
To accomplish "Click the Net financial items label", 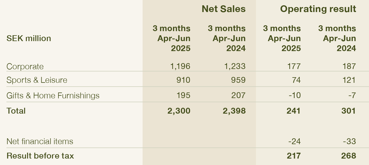I will click(x=40, y=141).
